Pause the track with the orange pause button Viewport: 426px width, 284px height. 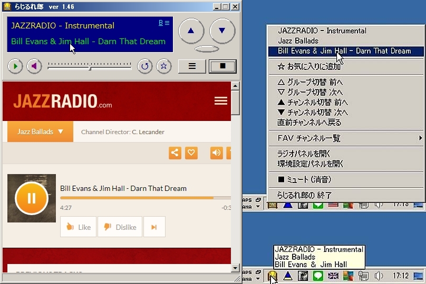[x=32, y=198]
